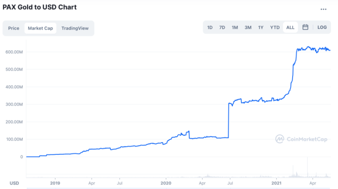The height and width of the screenshot is (189, 338).
Task: Click the July 2020 vertical jump on line
Action: click(x=228, y=121)
